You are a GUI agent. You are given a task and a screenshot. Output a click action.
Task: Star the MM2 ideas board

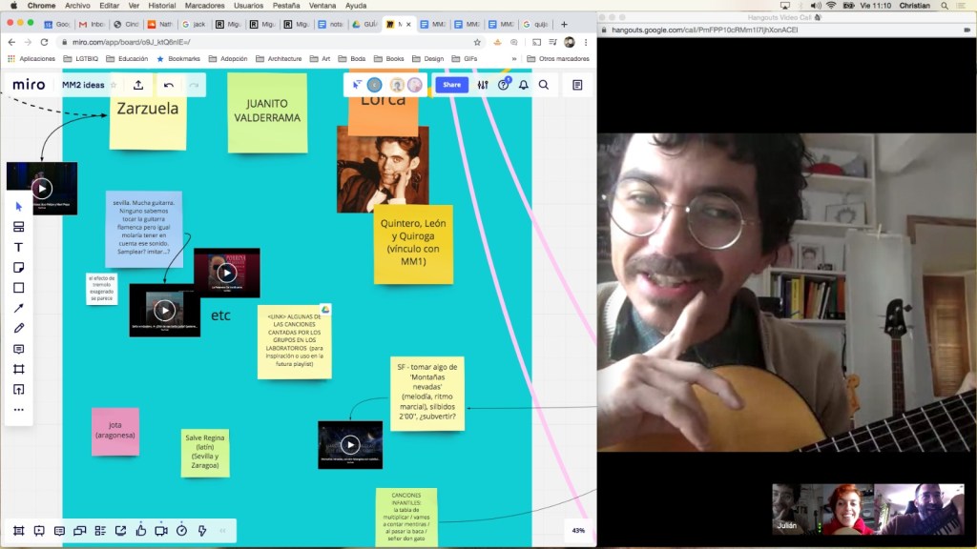point(114,85)
